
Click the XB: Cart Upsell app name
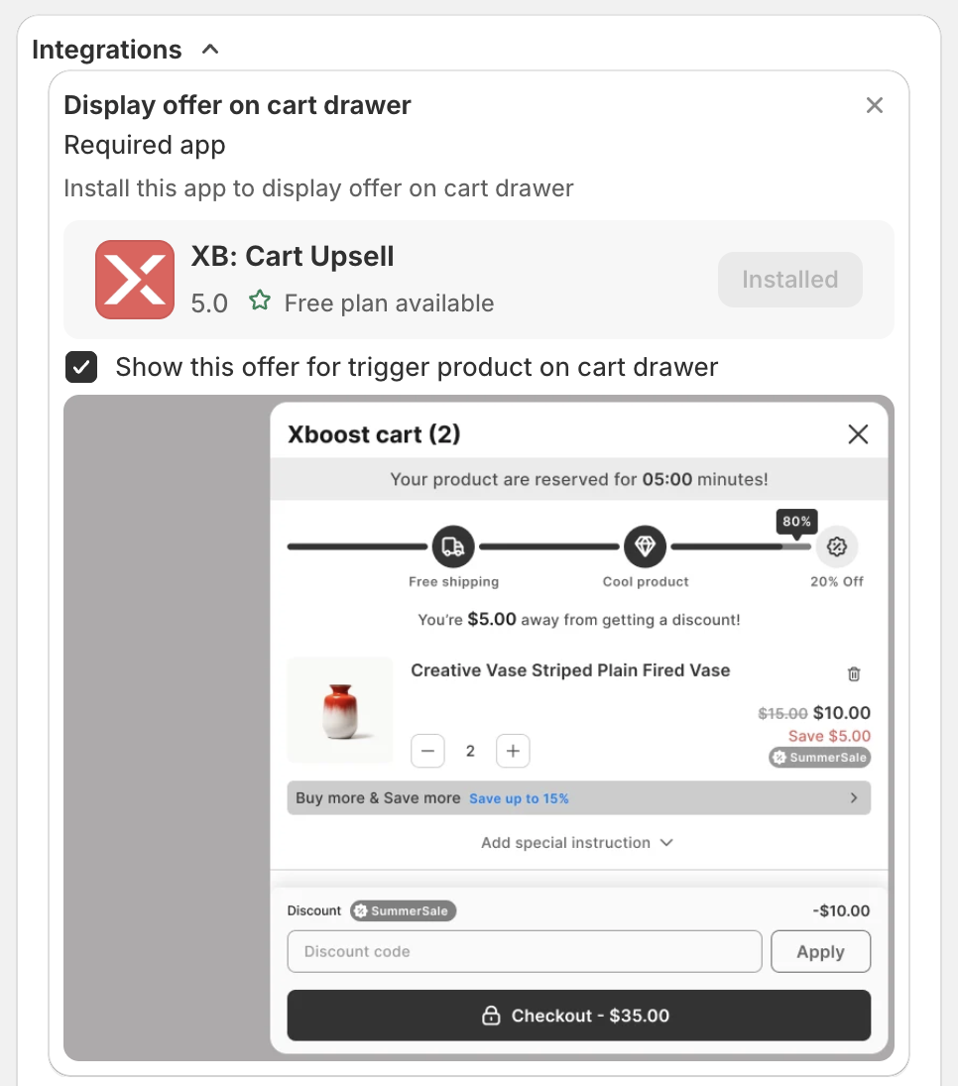(293, 256)
